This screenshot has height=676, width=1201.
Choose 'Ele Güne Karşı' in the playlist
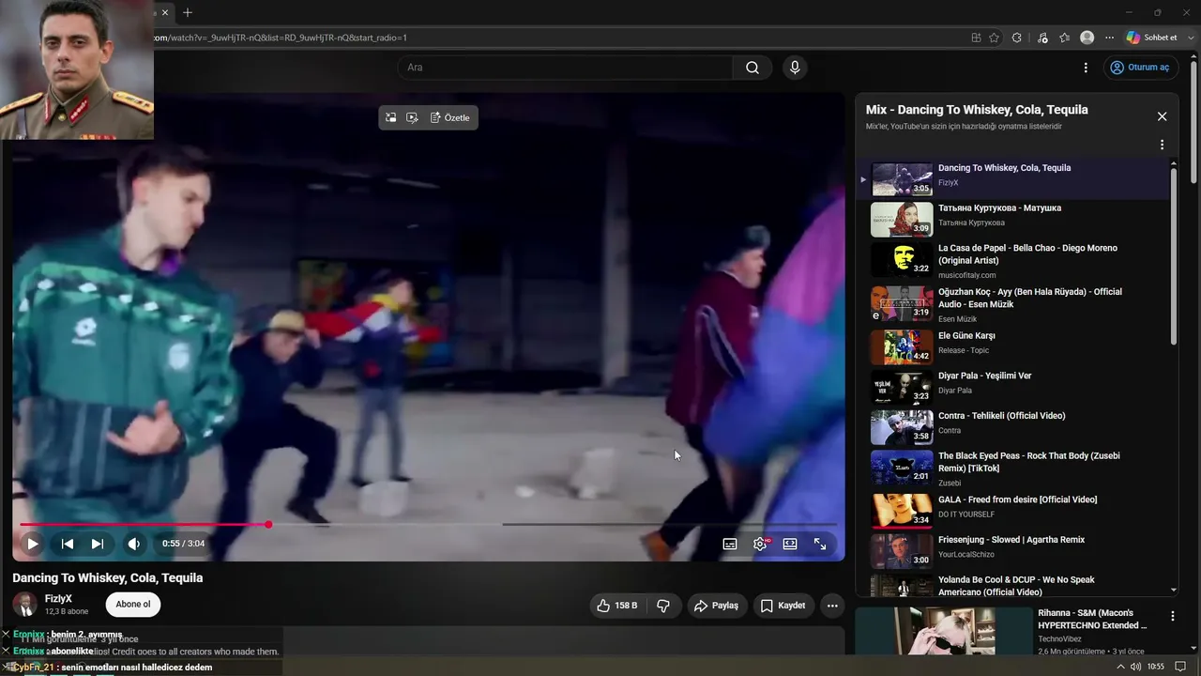pyautogui.click(x=1014, y=347)
